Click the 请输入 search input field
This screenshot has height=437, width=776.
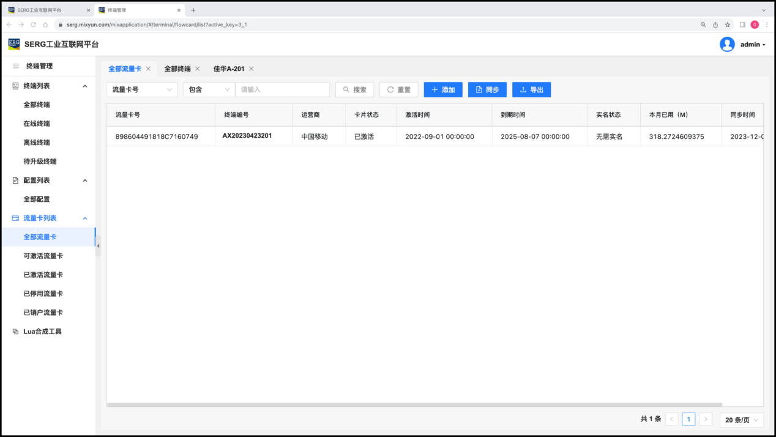pyautogui.click(x=282, y=90)
